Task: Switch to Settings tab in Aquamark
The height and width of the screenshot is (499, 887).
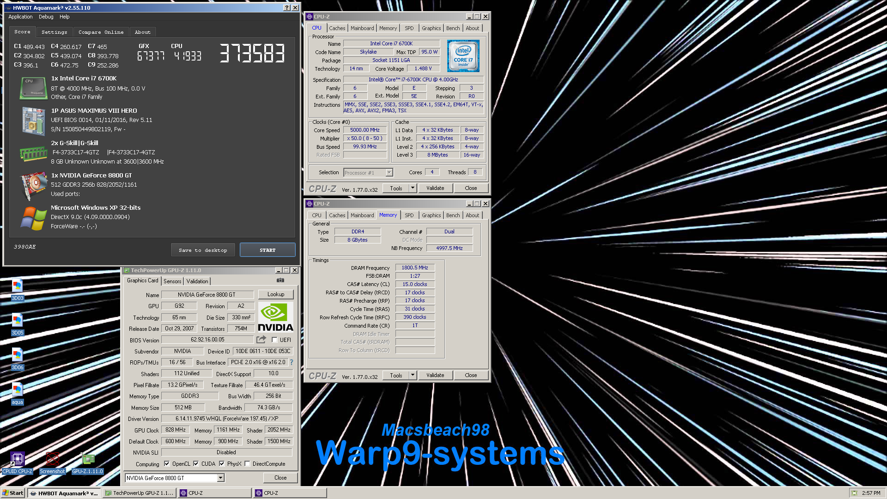Action: 54,32
